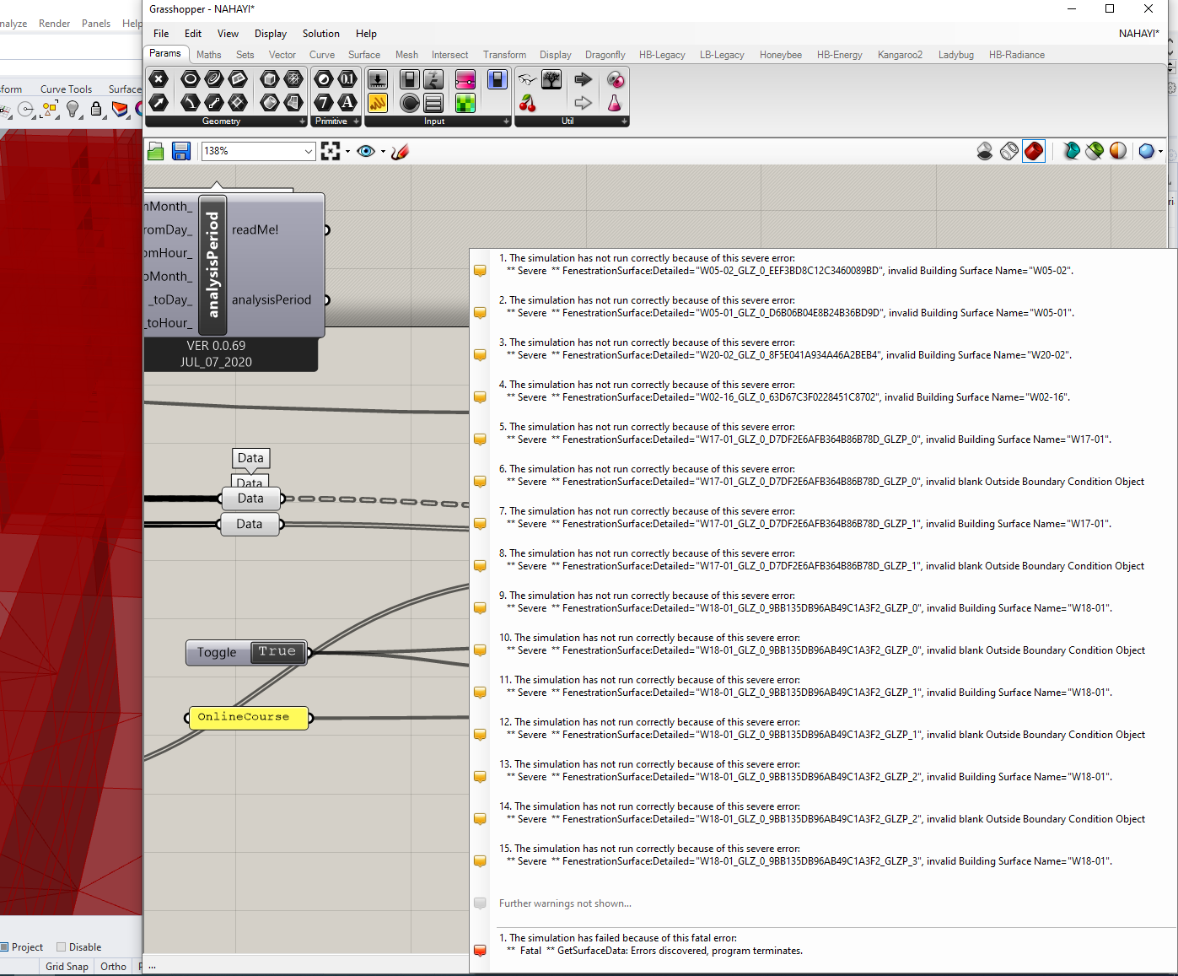
Task: Expand the Geometry panel with its plus arrow
Action: tap(303, 121)
